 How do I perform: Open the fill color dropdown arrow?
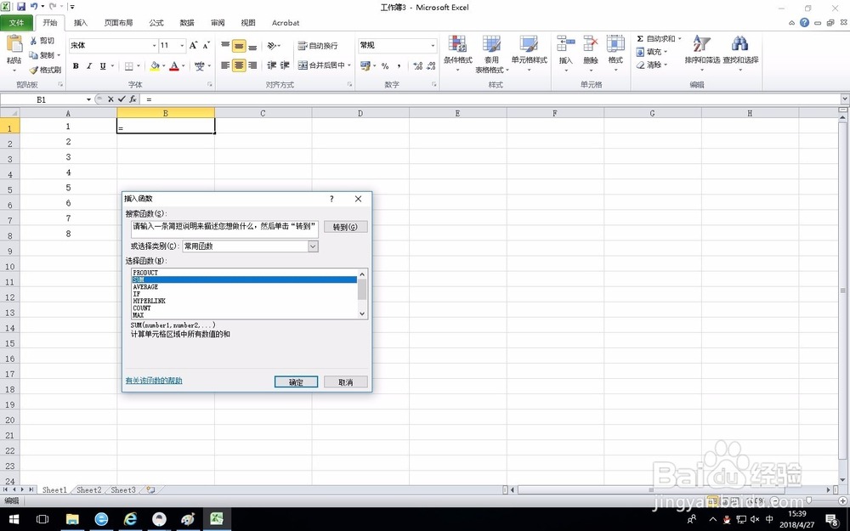(x=164, y=66)
